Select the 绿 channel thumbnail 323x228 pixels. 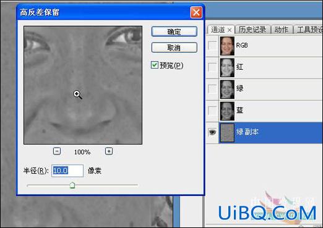tap(227, 90)
